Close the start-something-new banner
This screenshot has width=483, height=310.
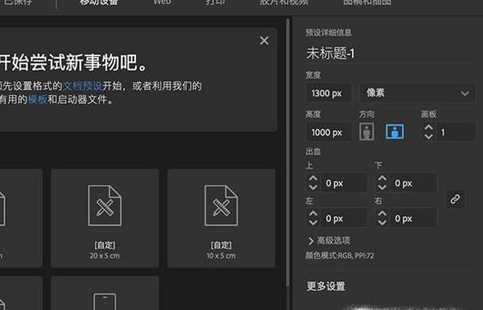tap(264, 41)
